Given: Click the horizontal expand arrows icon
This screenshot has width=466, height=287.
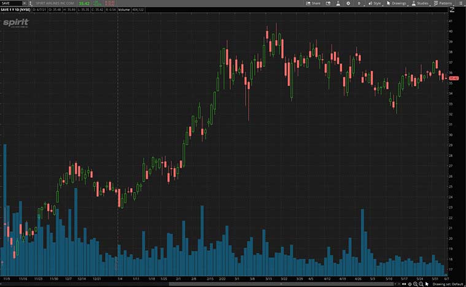Looking at the screenshot, I should [x=405, y=284].
